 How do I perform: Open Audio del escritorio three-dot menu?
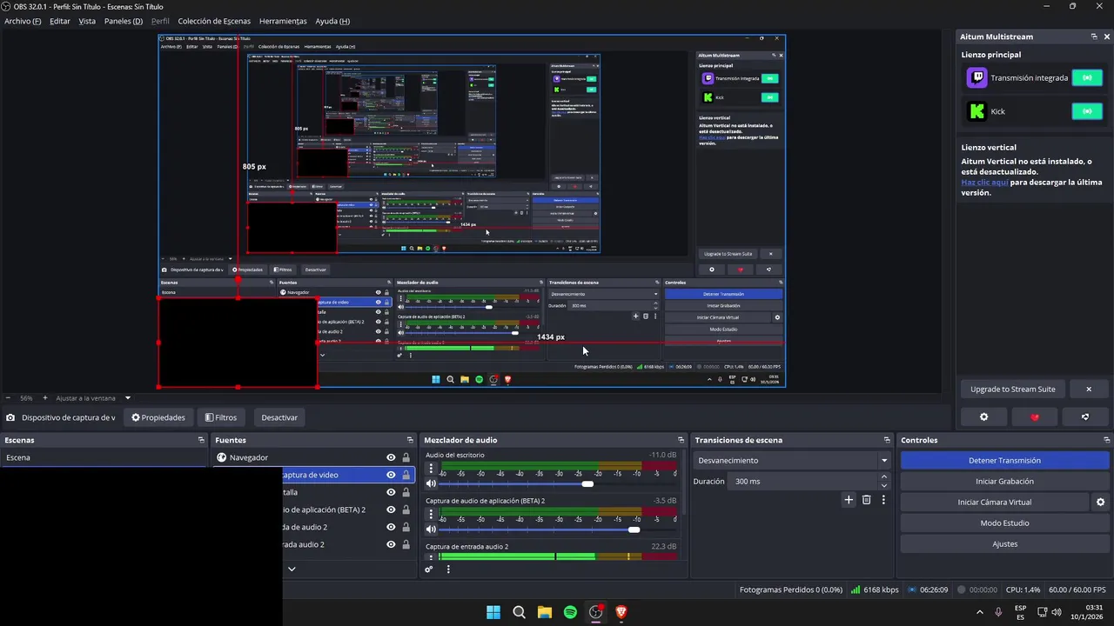click(431, 469)
